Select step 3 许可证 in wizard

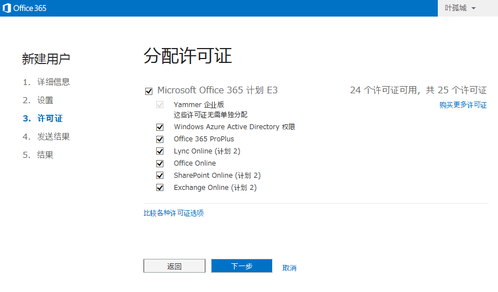click(x=50, y=119)
